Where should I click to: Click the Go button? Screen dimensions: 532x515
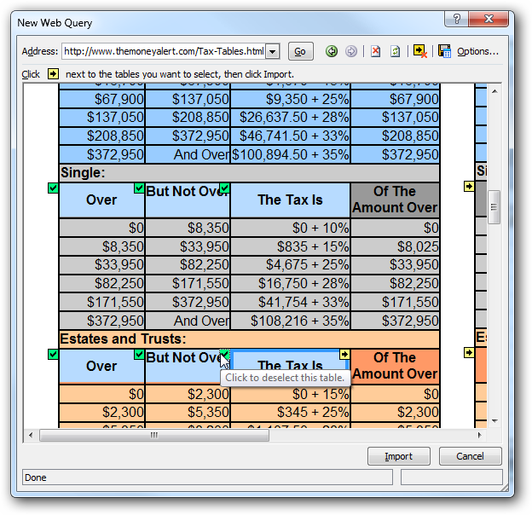tap(300, 51)
